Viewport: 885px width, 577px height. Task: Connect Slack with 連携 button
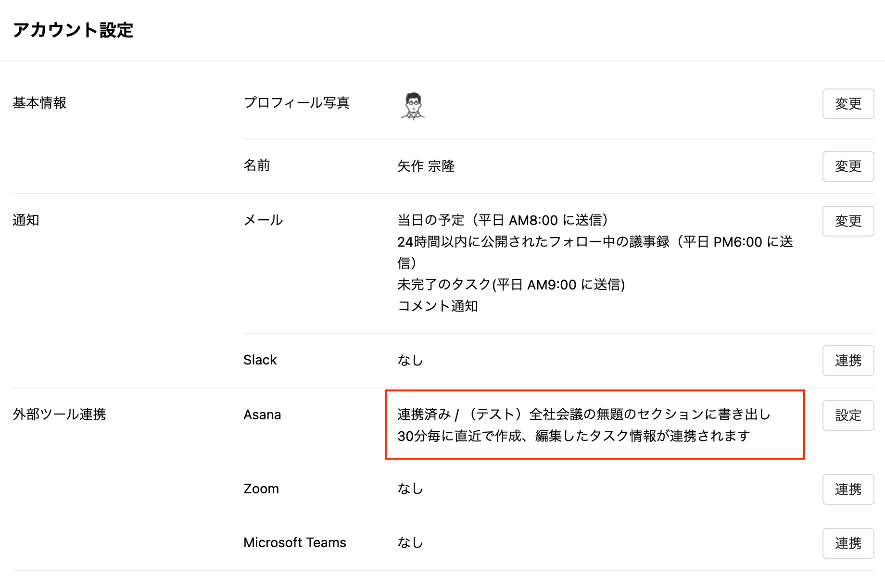click(x=848, y=361)
